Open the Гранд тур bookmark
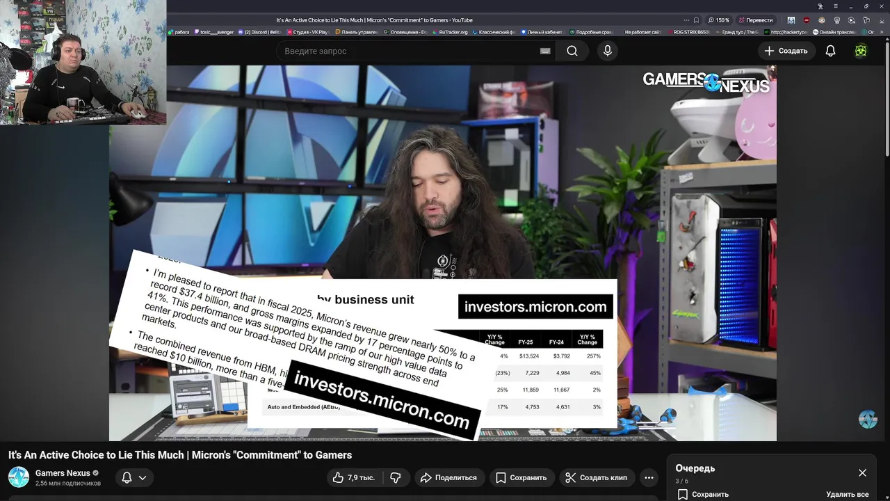This screenshot has height=501, width=890. pyautogui.click(x=737, y=32)
